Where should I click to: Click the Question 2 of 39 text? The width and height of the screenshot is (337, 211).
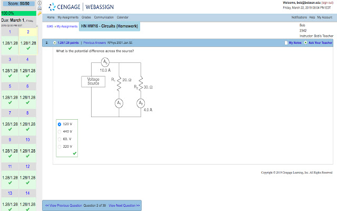[95, 206]
